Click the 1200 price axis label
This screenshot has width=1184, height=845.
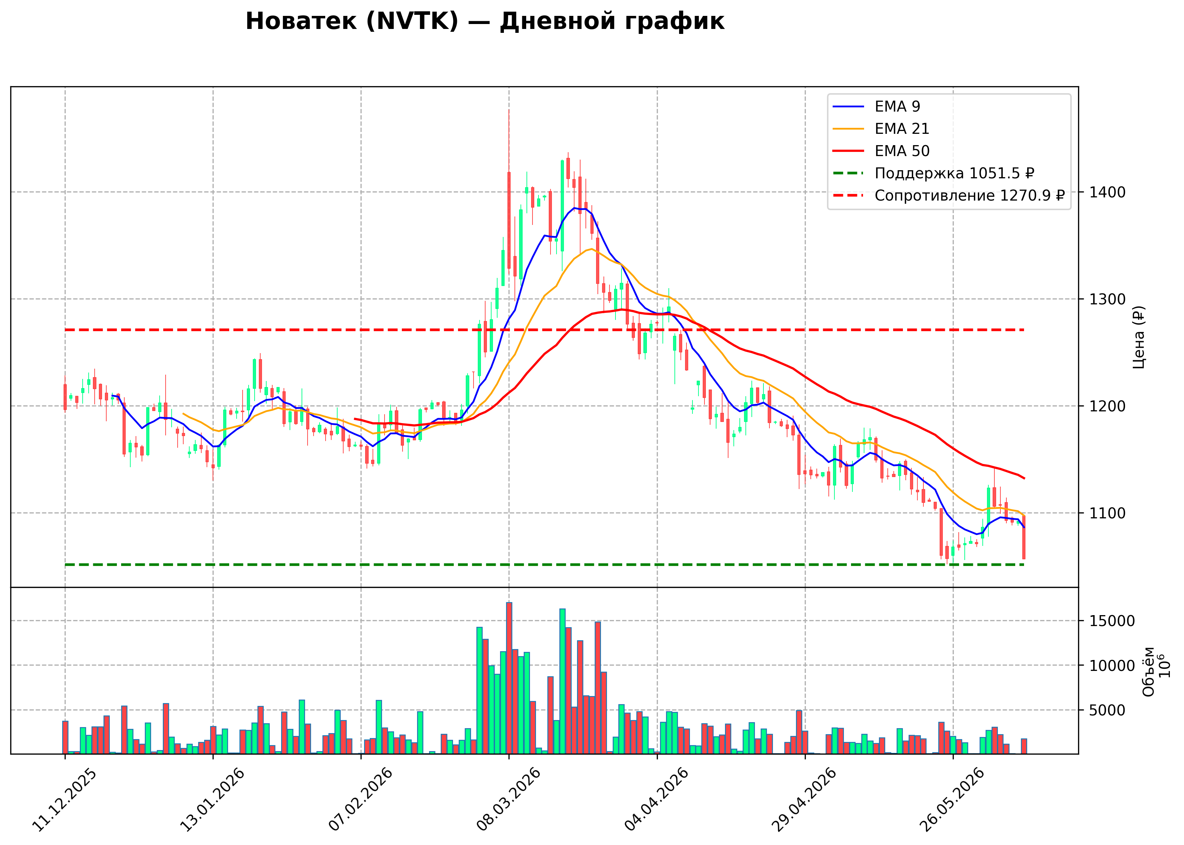click(1107, 406)
